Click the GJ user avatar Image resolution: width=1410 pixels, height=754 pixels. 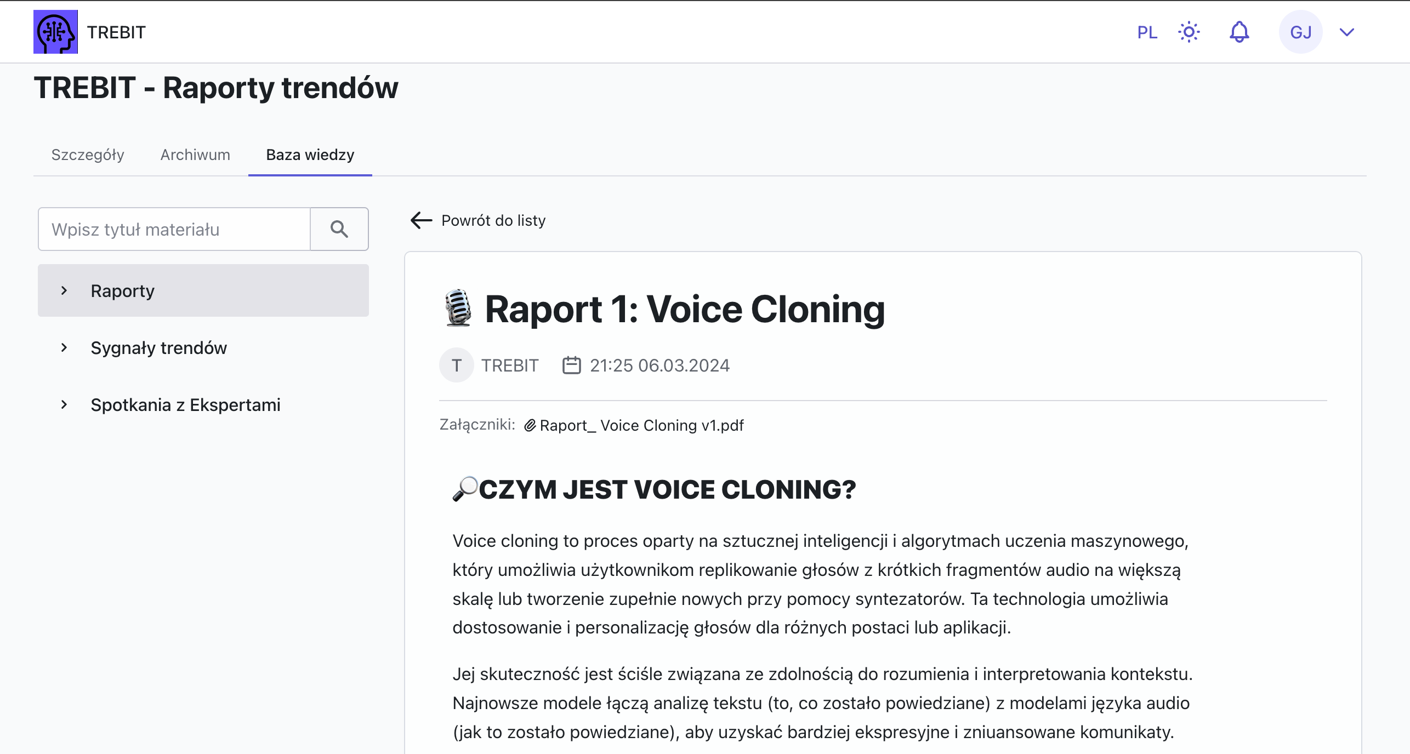tap(1300, 32)
